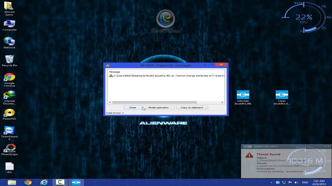
Task: Click the CPU 22% gauge widget
Action: coord(307,18)
